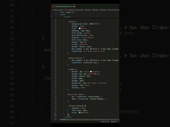Screen dimensions: 170x127
Task: Click html symbol icon in breadcrumb
Action: point(86,10)
